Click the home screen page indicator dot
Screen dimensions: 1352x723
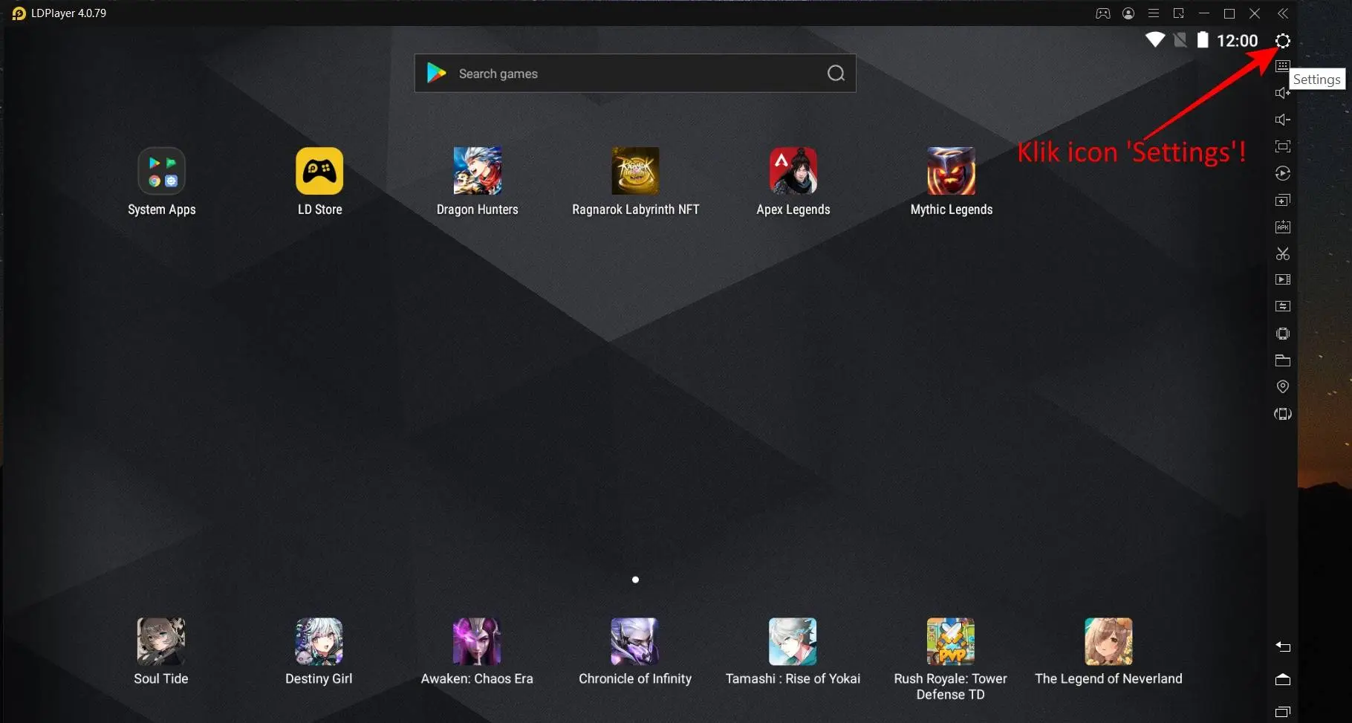click(635, 580)
